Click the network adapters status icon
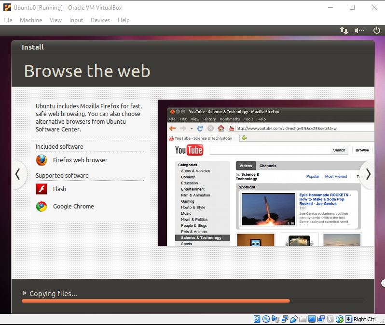Viewport: 385px width, 325px height. click(284, 319)
